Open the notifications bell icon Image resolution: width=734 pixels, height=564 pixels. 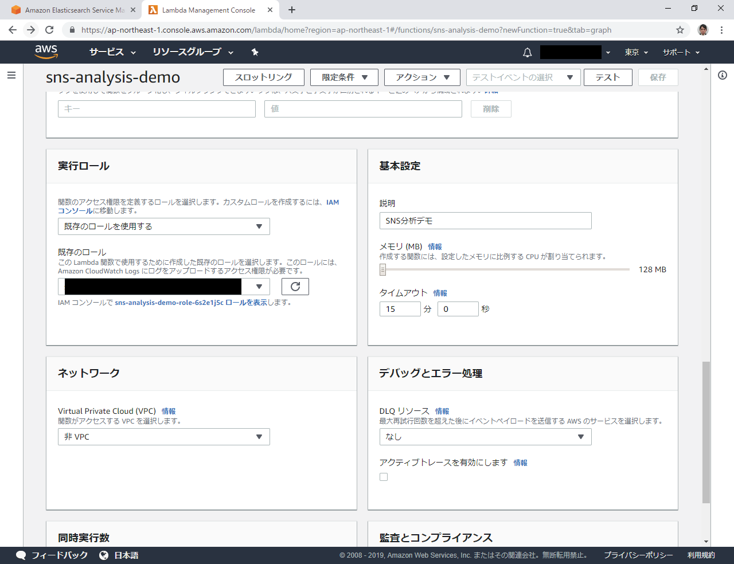tap(527, 52)
